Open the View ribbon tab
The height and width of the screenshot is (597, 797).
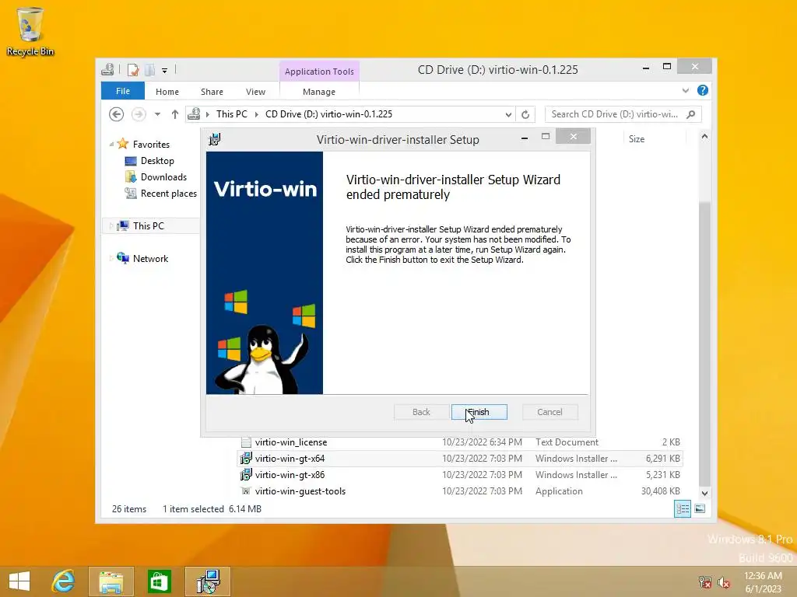point(255,92)
